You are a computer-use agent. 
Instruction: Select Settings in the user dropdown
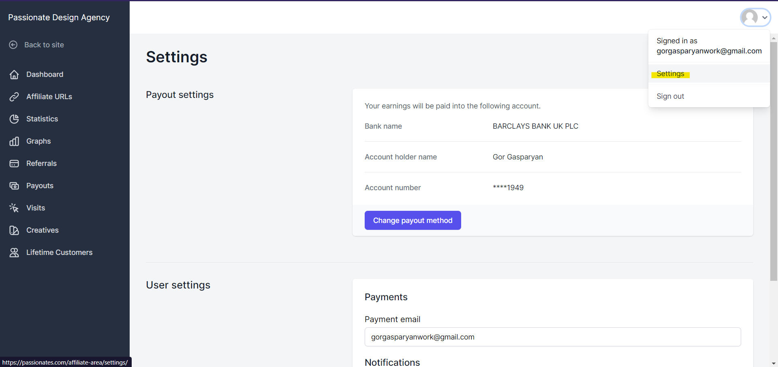670,74
